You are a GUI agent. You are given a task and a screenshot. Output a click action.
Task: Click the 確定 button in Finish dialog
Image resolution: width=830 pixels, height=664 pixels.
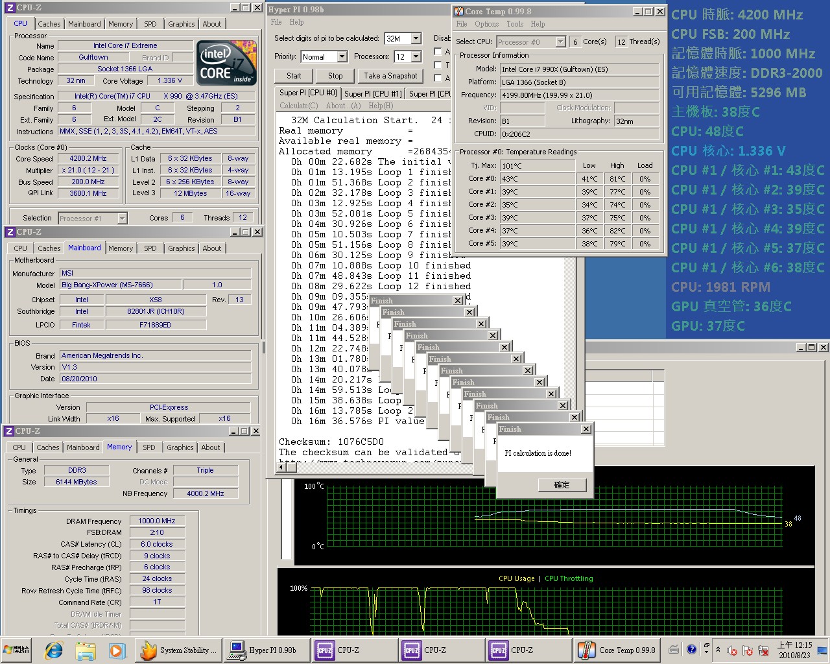562,485
